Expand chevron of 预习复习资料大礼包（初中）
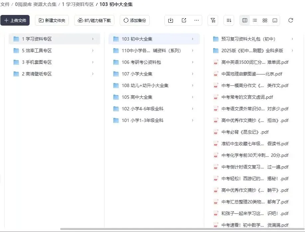 (x=292, y=39)
